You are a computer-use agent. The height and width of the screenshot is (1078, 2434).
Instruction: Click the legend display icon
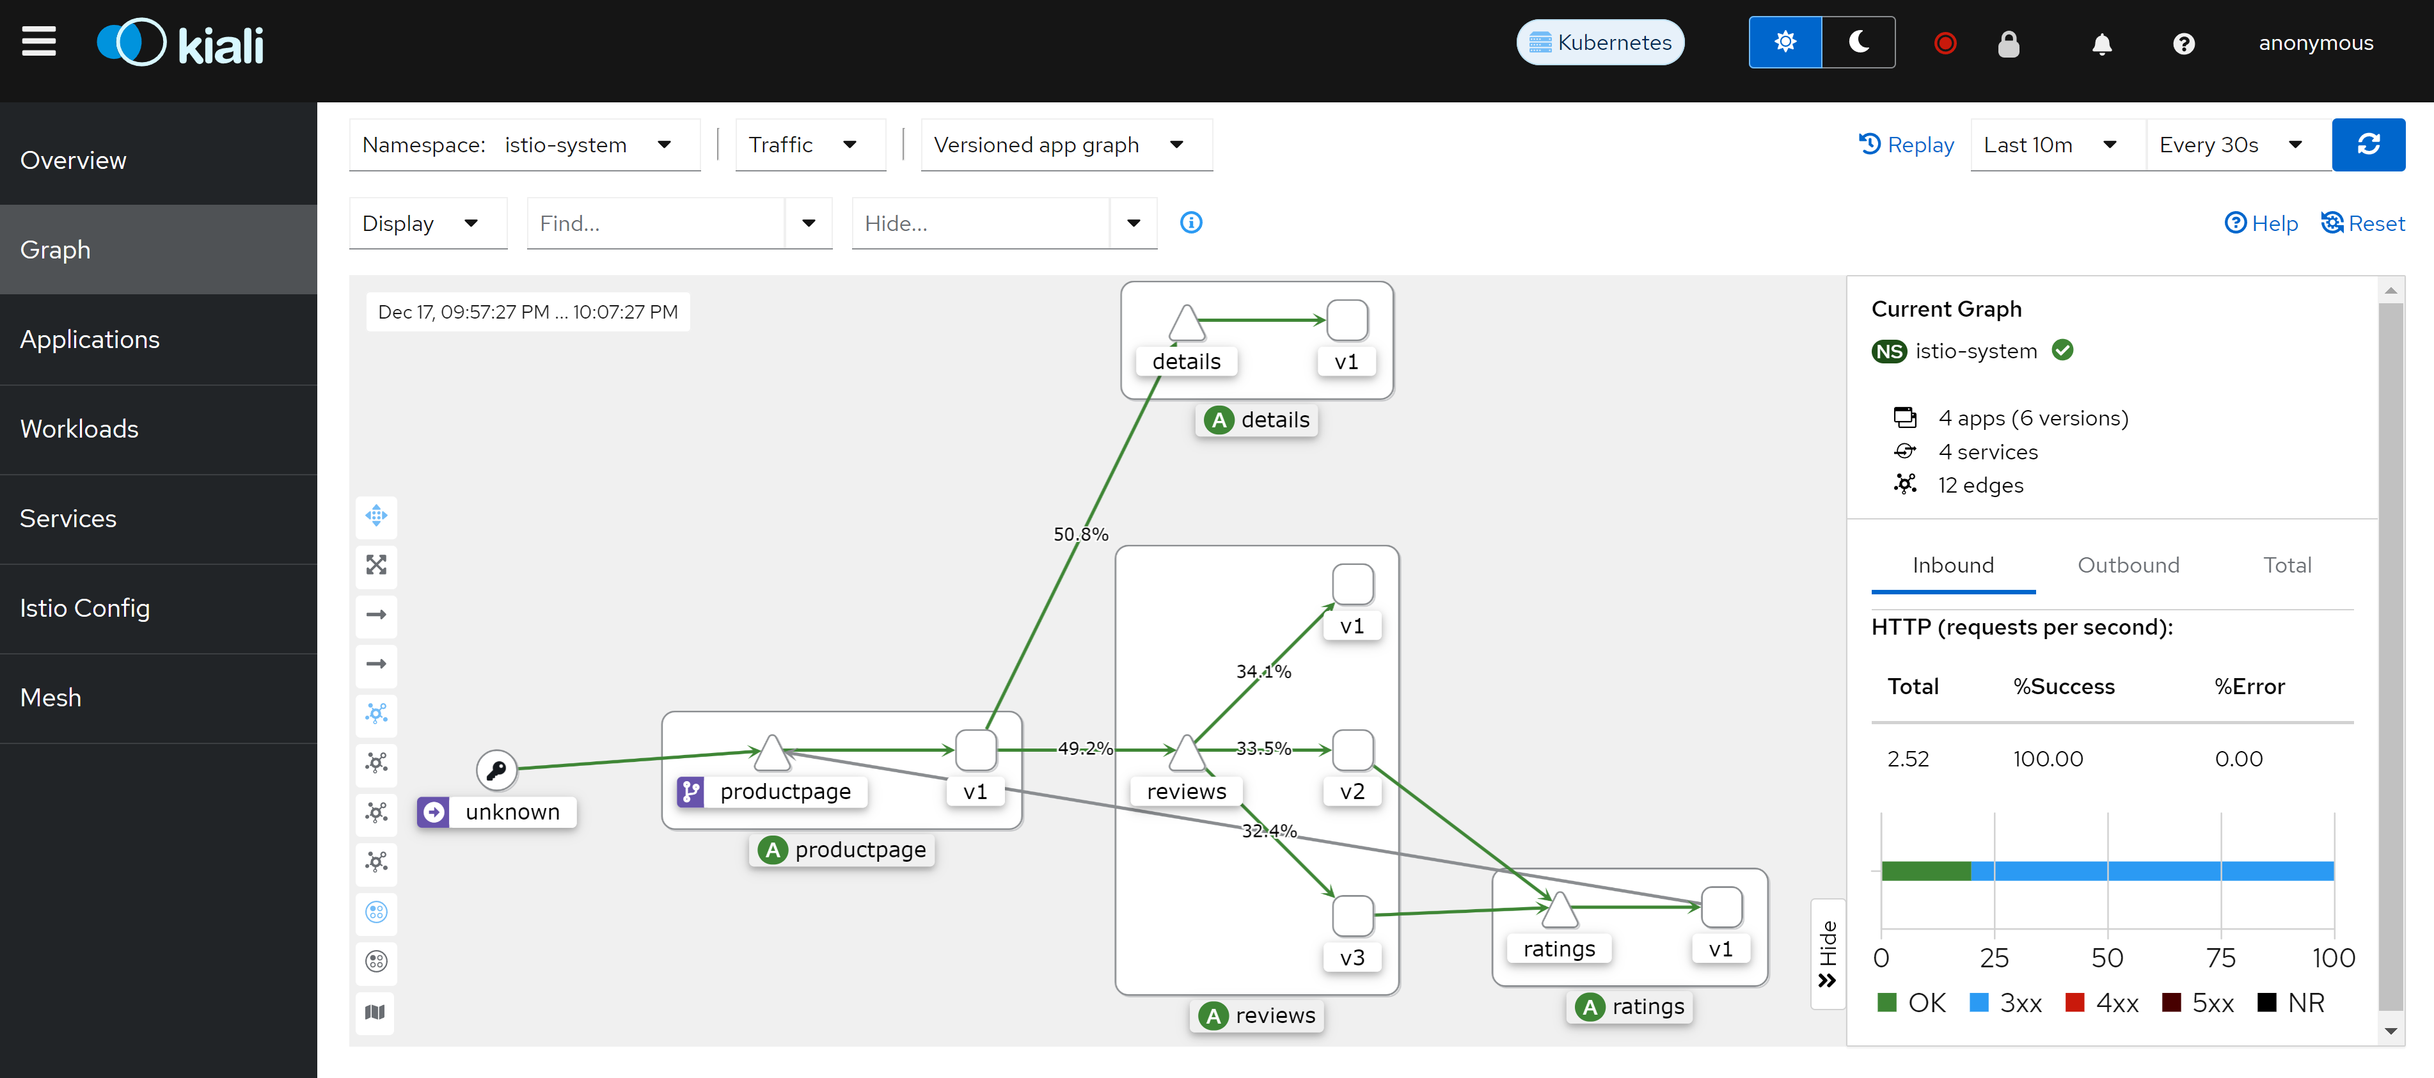(377, 1013)
